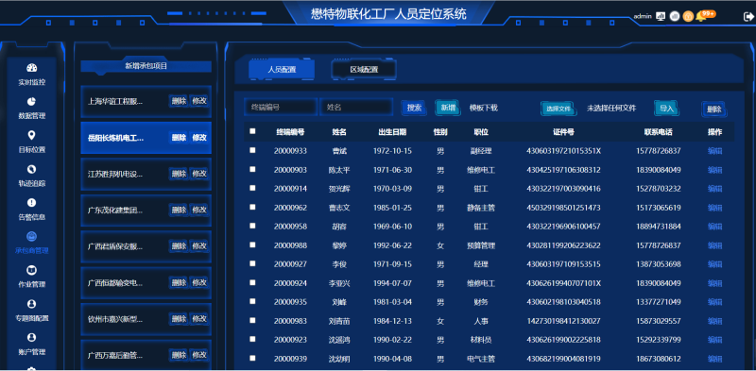Image resolution: width=756 pixels, height=371 pixels.
Task: Click the notification bell with 99+ badge
Action: 701,16
